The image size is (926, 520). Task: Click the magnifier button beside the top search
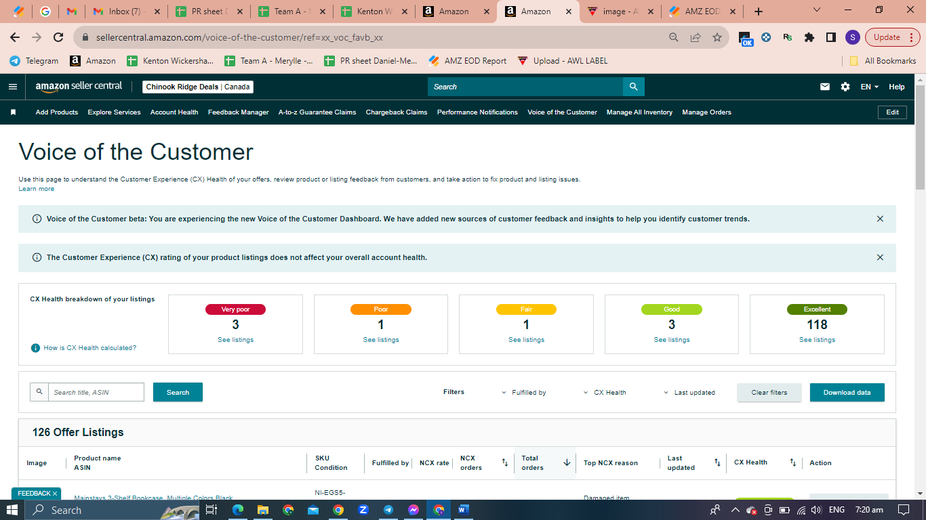pyautogui.click(x=633, y=87)
